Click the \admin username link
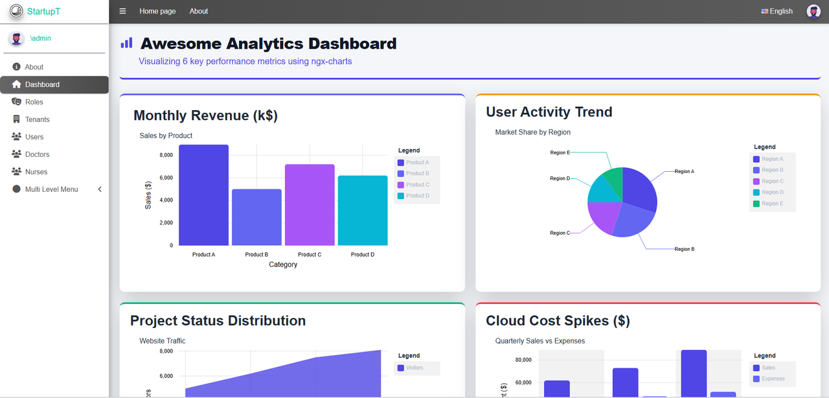Image resolution: width=829 pixels, height=398 pixels. pyautogui.click(x=40, y=38)
